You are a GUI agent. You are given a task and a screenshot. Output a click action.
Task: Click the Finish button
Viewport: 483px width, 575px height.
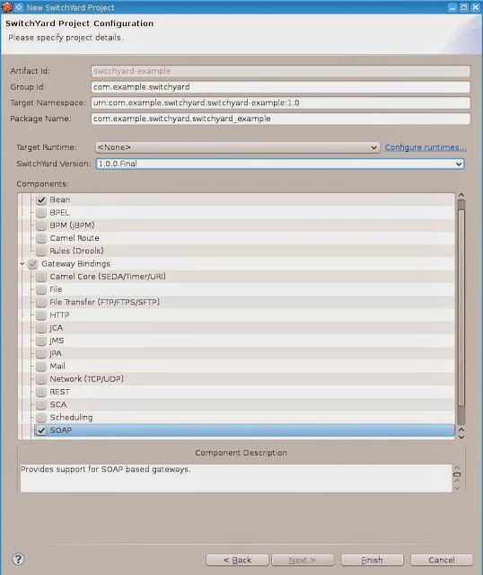pyautogui.click(x=372, y=560)
